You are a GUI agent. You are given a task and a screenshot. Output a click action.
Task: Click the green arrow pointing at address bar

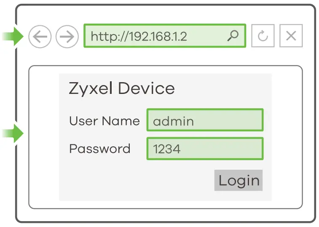click(13, 36)
